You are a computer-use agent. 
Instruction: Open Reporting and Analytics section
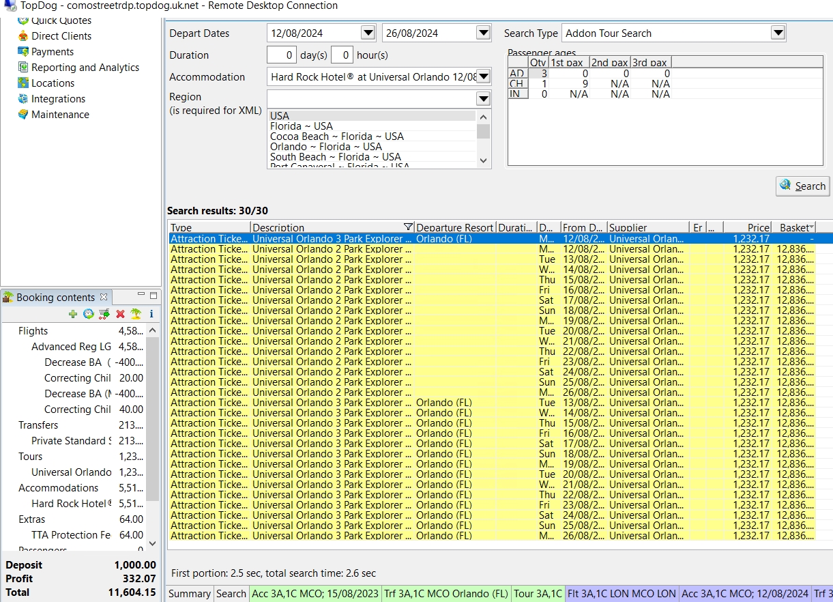(85, 68)
